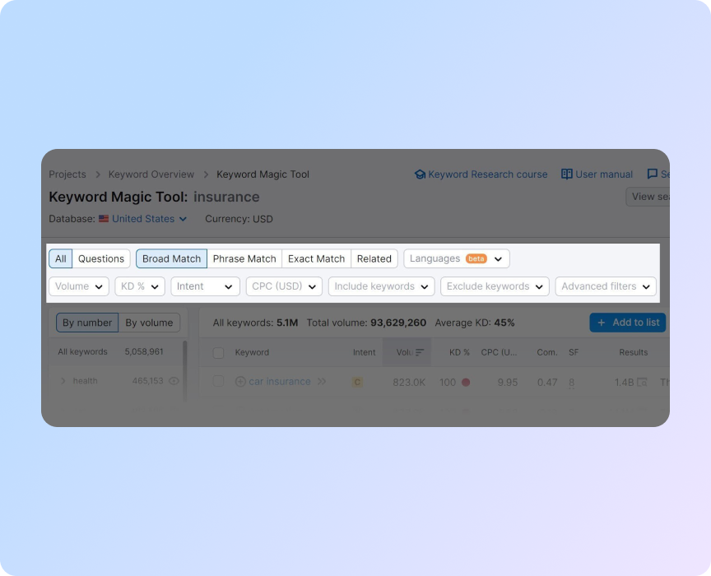711x576 pixels.
Task: Open the United States database dropdown
Action: pyautogui.click(x=146, y=219)
